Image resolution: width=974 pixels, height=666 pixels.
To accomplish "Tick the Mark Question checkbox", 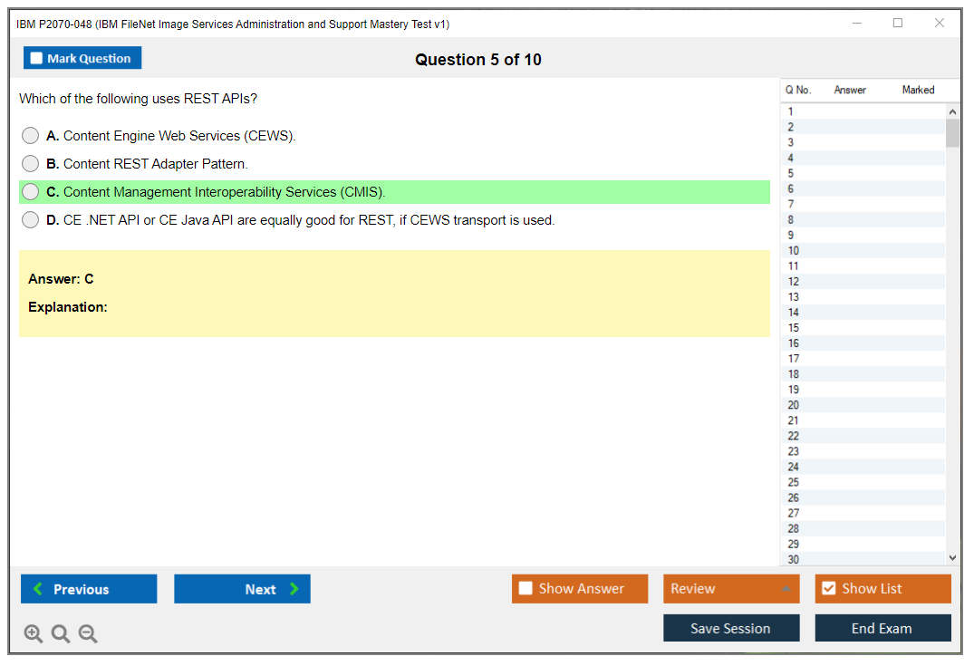I will coord(36,59).
